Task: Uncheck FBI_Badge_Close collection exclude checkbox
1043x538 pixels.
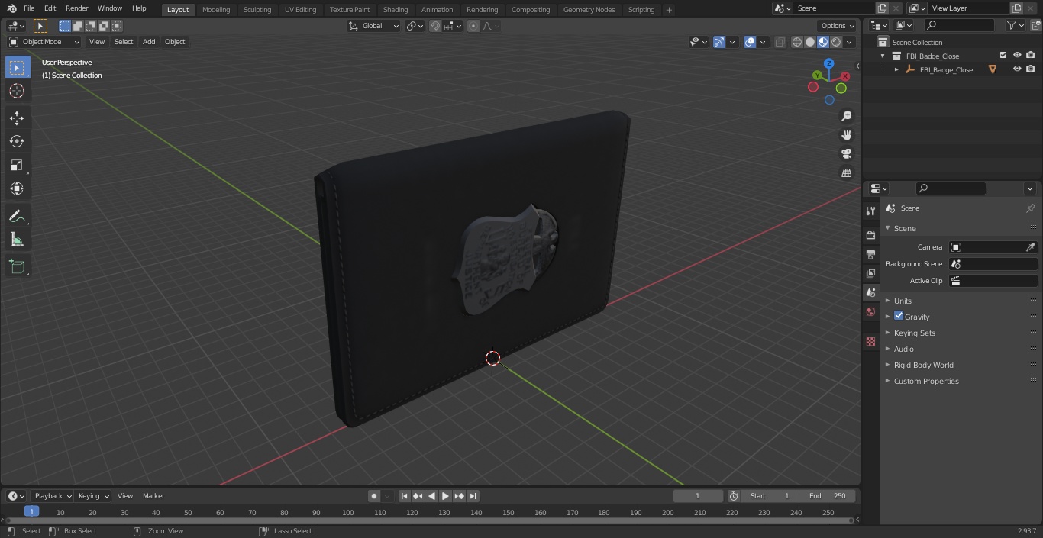Action: tap(1003, 56)
